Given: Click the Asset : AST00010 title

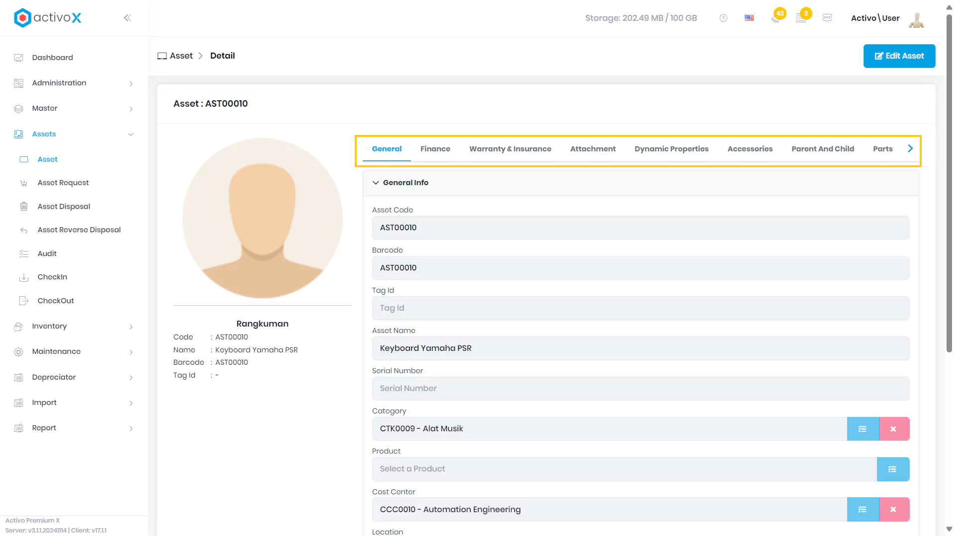Looking at the screenshot, I should pyautogui.click(x=211, y=104).
